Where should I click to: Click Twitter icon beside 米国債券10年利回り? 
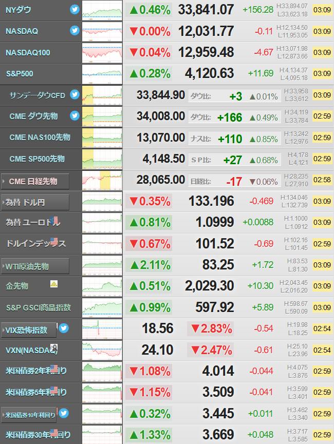tap(64, 413)
